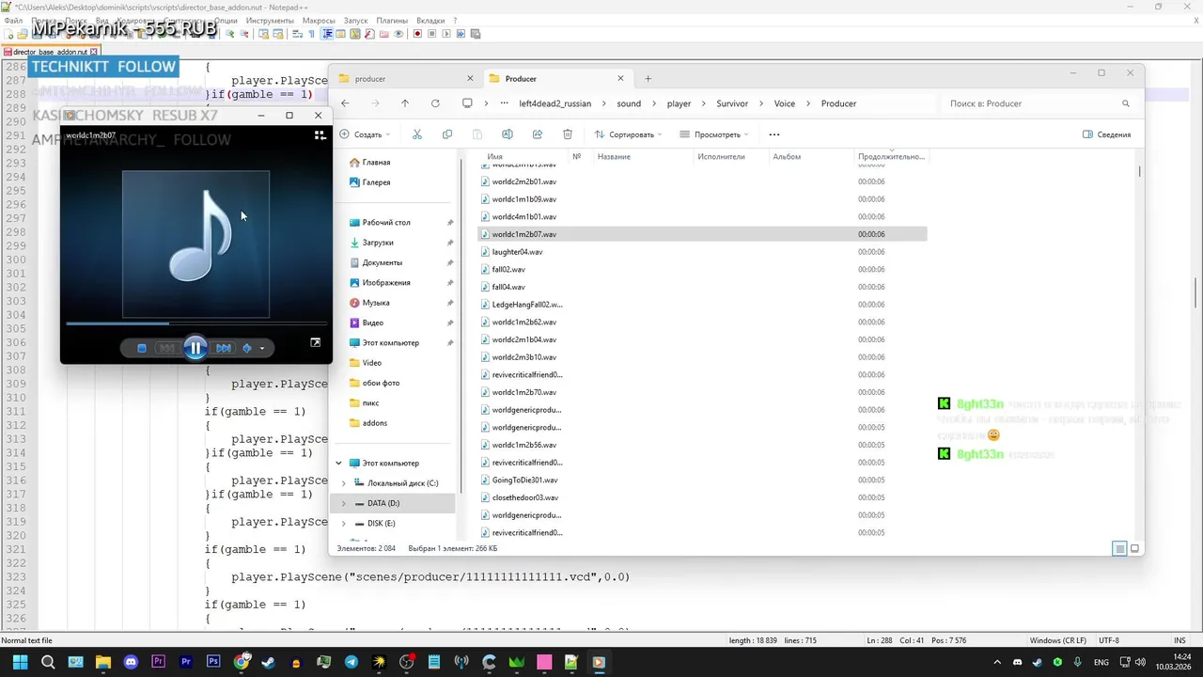This screenshot has width=1203, height=677.
Task: Click Notepad++ zoom in toolbar icon
Action: 230,34
